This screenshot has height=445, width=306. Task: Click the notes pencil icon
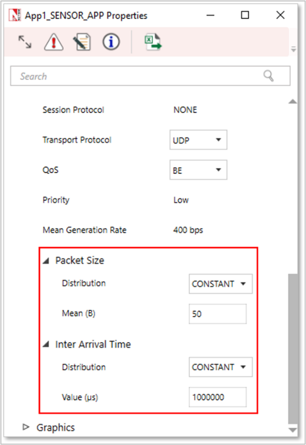click(x=82, y=42)
